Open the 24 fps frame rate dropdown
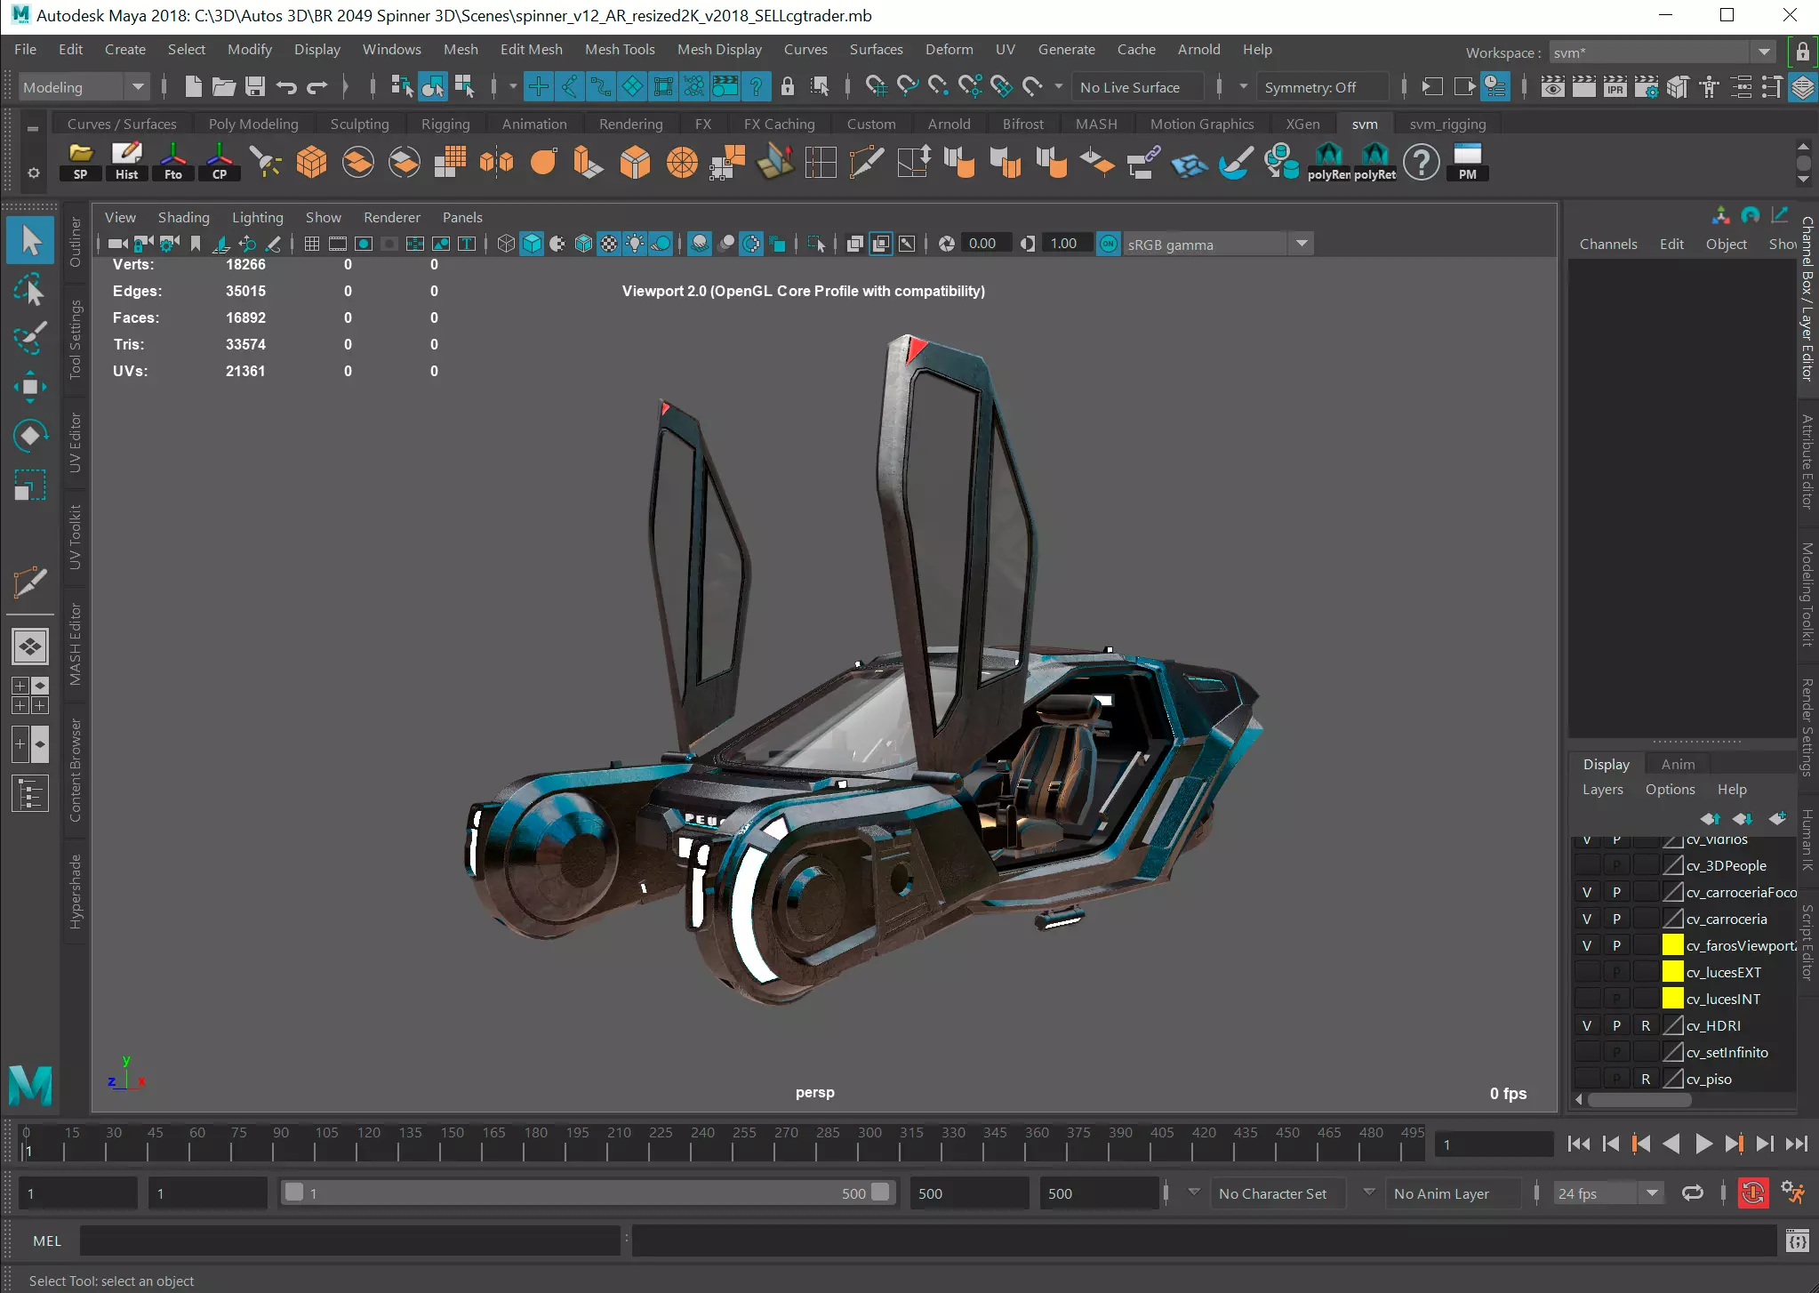The height and width of the screenshot is (1293, 1819). point(1607,1193)
